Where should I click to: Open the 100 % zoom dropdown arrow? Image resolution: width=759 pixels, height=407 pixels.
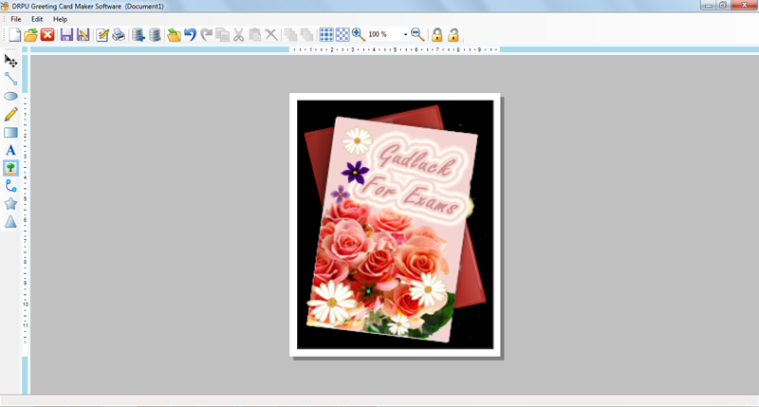click(x=406, y=34)
